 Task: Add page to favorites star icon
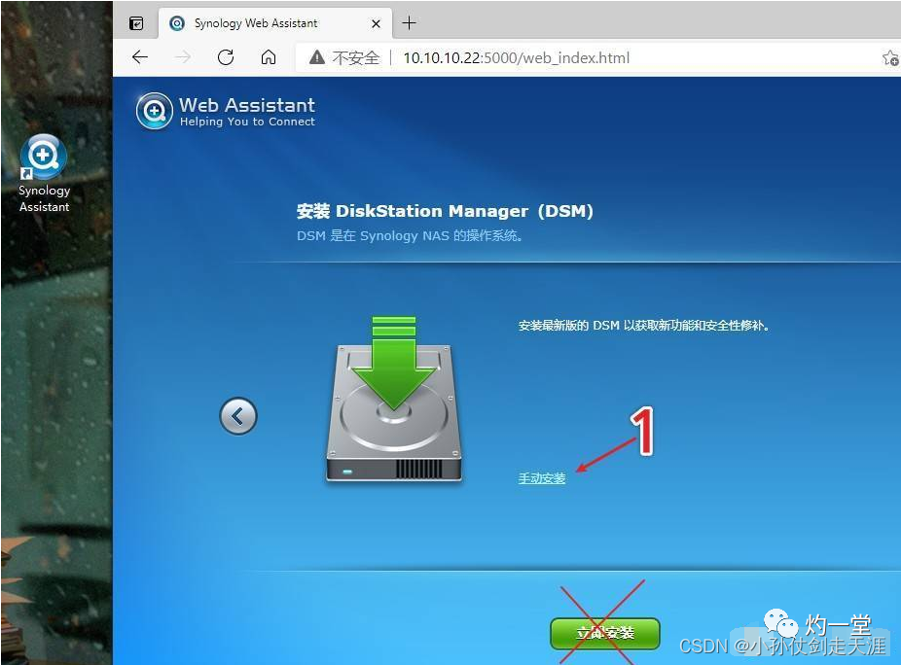[890, 58]
